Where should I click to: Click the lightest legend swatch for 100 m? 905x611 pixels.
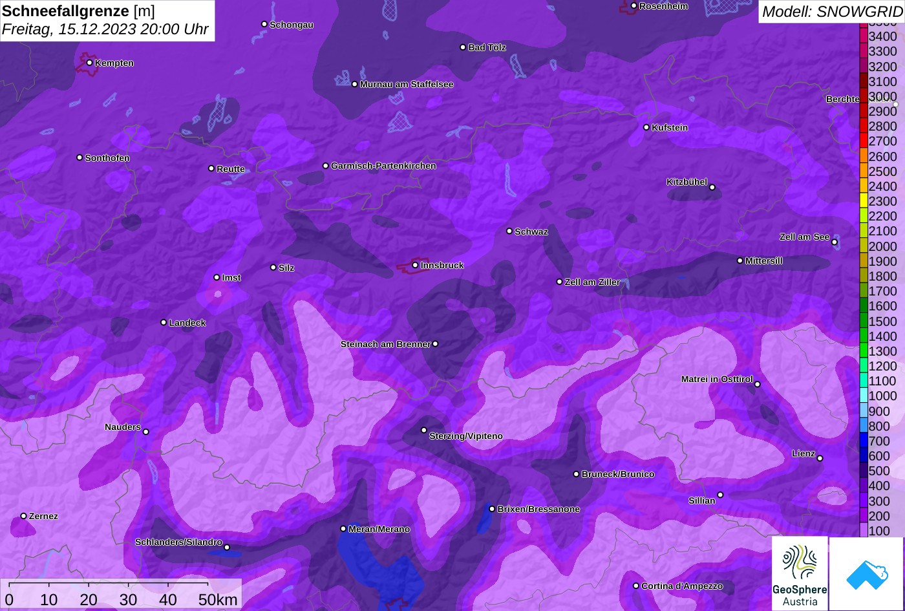point(863,531)
